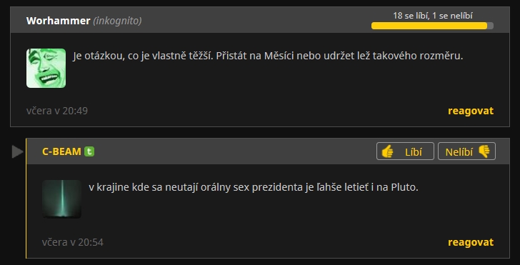Click the '18 se líbí, 1 se nelíbí' text
The width and height of the screenshot is (520, 265).
tap(432, 16)
